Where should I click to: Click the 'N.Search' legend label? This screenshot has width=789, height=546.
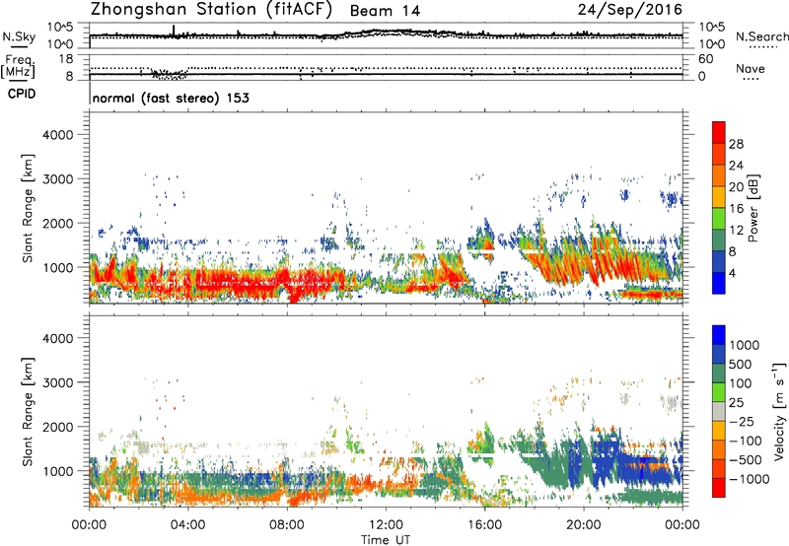761,36
